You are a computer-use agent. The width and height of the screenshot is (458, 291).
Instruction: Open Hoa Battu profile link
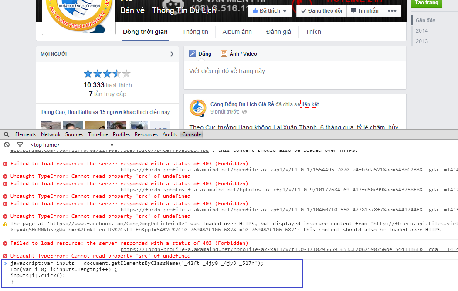[79, 112]
